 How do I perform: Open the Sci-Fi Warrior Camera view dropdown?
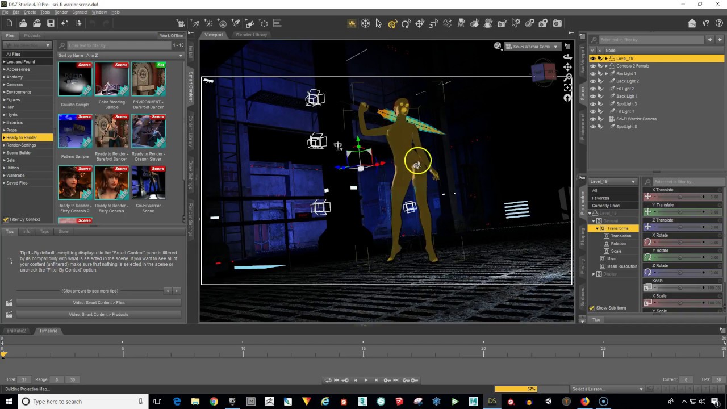tap(532, 47)
